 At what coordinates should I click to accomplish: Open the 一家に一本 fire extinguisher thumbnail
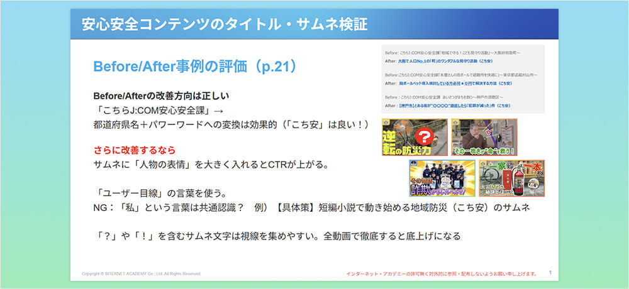[x=511, y=178]
